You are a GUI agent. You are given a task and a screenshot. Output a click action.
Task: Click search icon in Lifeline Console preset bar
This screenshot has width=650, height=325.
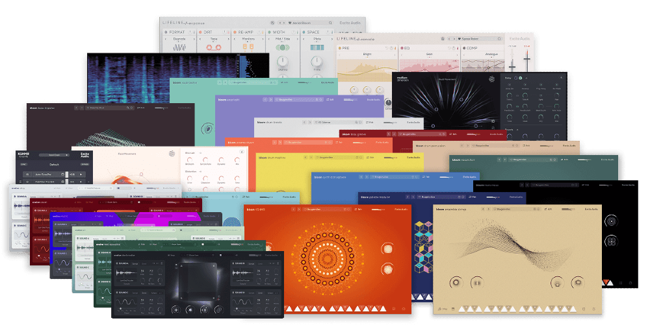click(499, 39)
